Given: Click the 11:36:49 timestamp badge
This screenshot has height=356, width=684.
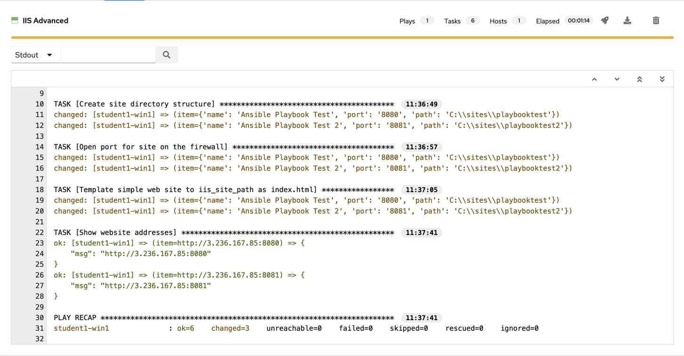Looking at the screenshot, I should (x=422, y=104).
